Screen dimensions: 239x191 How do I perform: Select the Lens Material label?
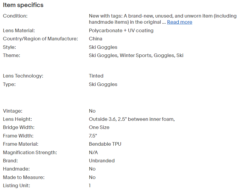[19, 30]
